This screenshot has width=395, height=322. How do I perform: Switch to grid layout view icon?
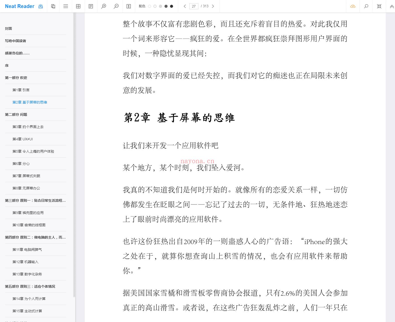[x=78, y=6]
